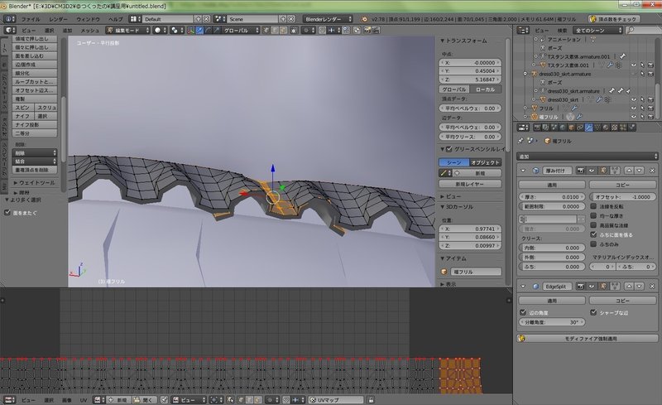The image size is (662, 405).
Task: Adjust the 分離角度 slider
Action: click(552, 322)
